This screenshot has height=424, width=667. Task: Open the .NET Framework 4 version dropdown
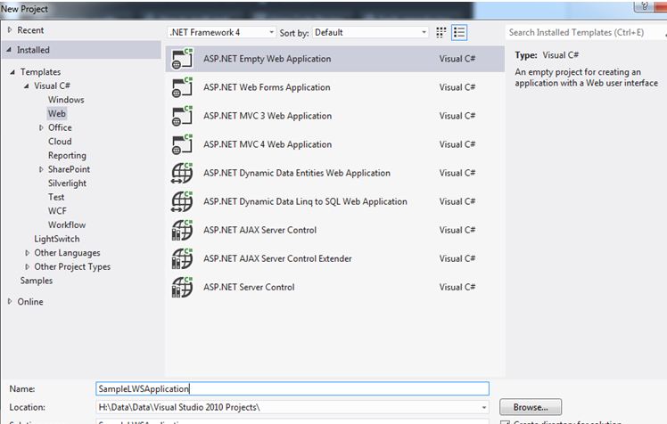(222, 32)
